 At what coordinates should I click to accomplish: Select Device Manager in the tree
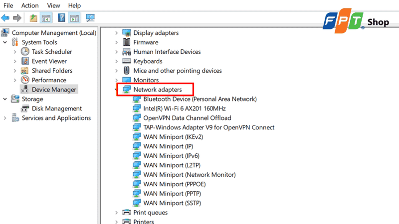point(54,90)
